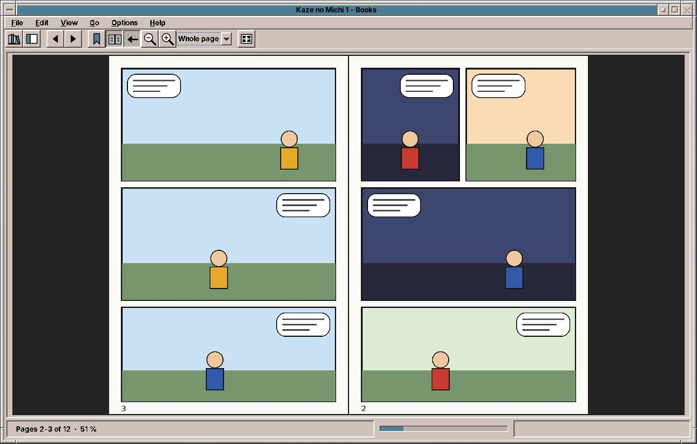Open the Options menu
The width and height of the screenshot is (697, 444).
point(124,22)
